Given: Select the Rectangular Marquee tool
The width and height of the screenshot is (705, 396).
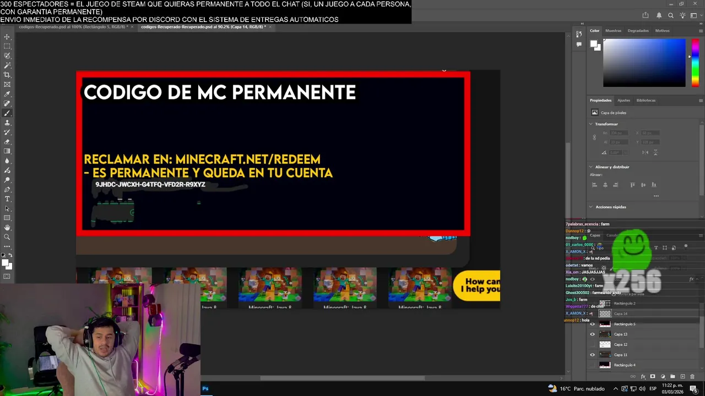Looking at the screenshot, I should [7, 46].
